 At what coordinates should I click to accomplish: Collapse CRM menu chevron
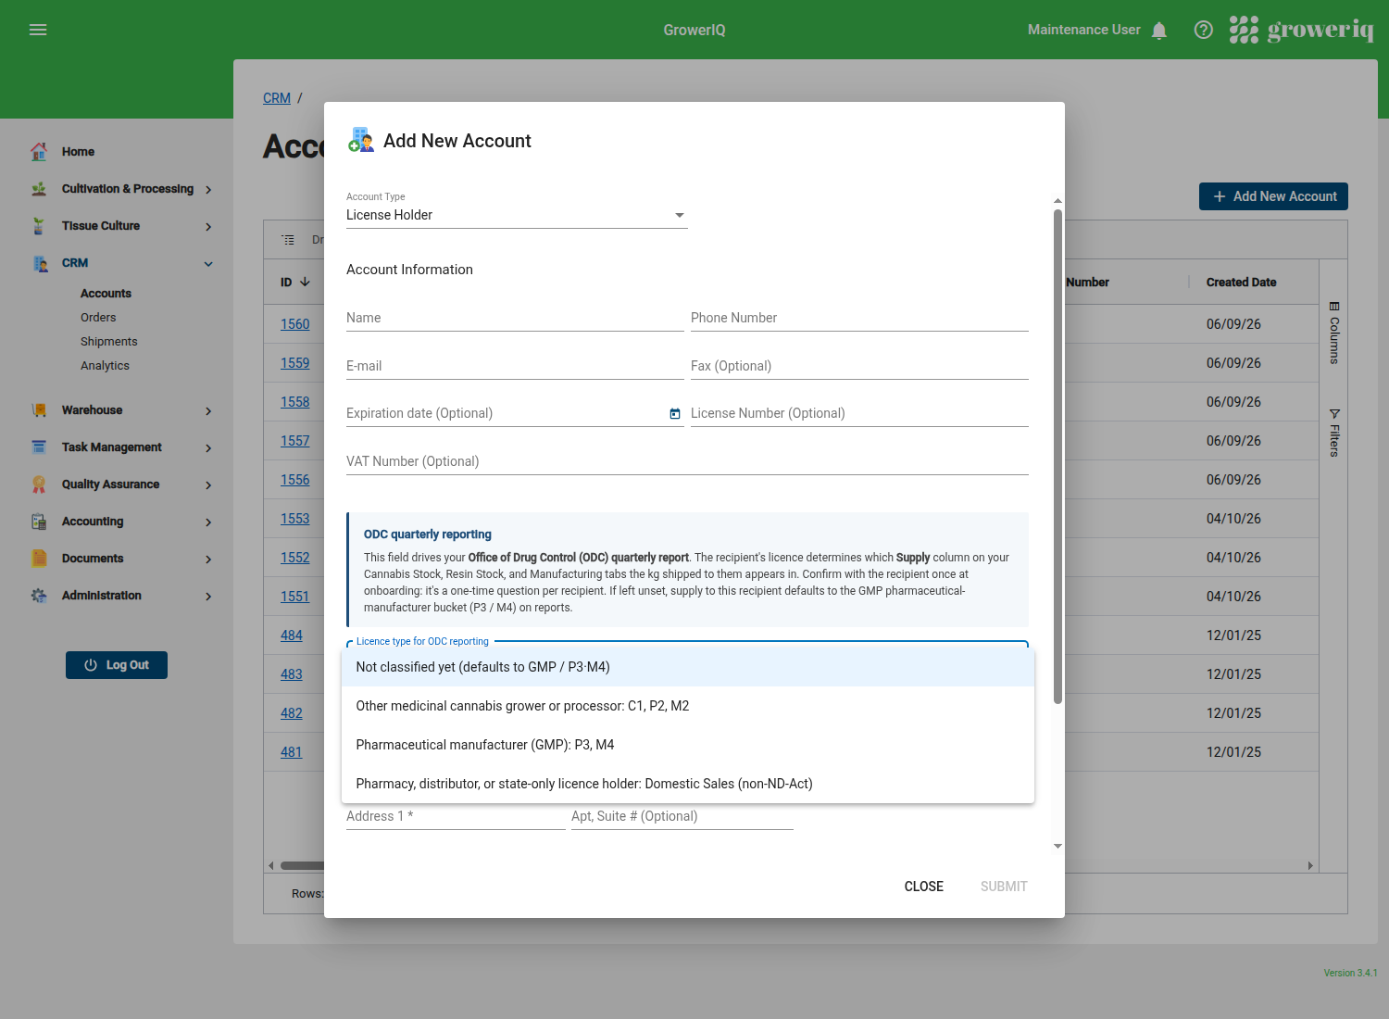[x=208, y=264]
